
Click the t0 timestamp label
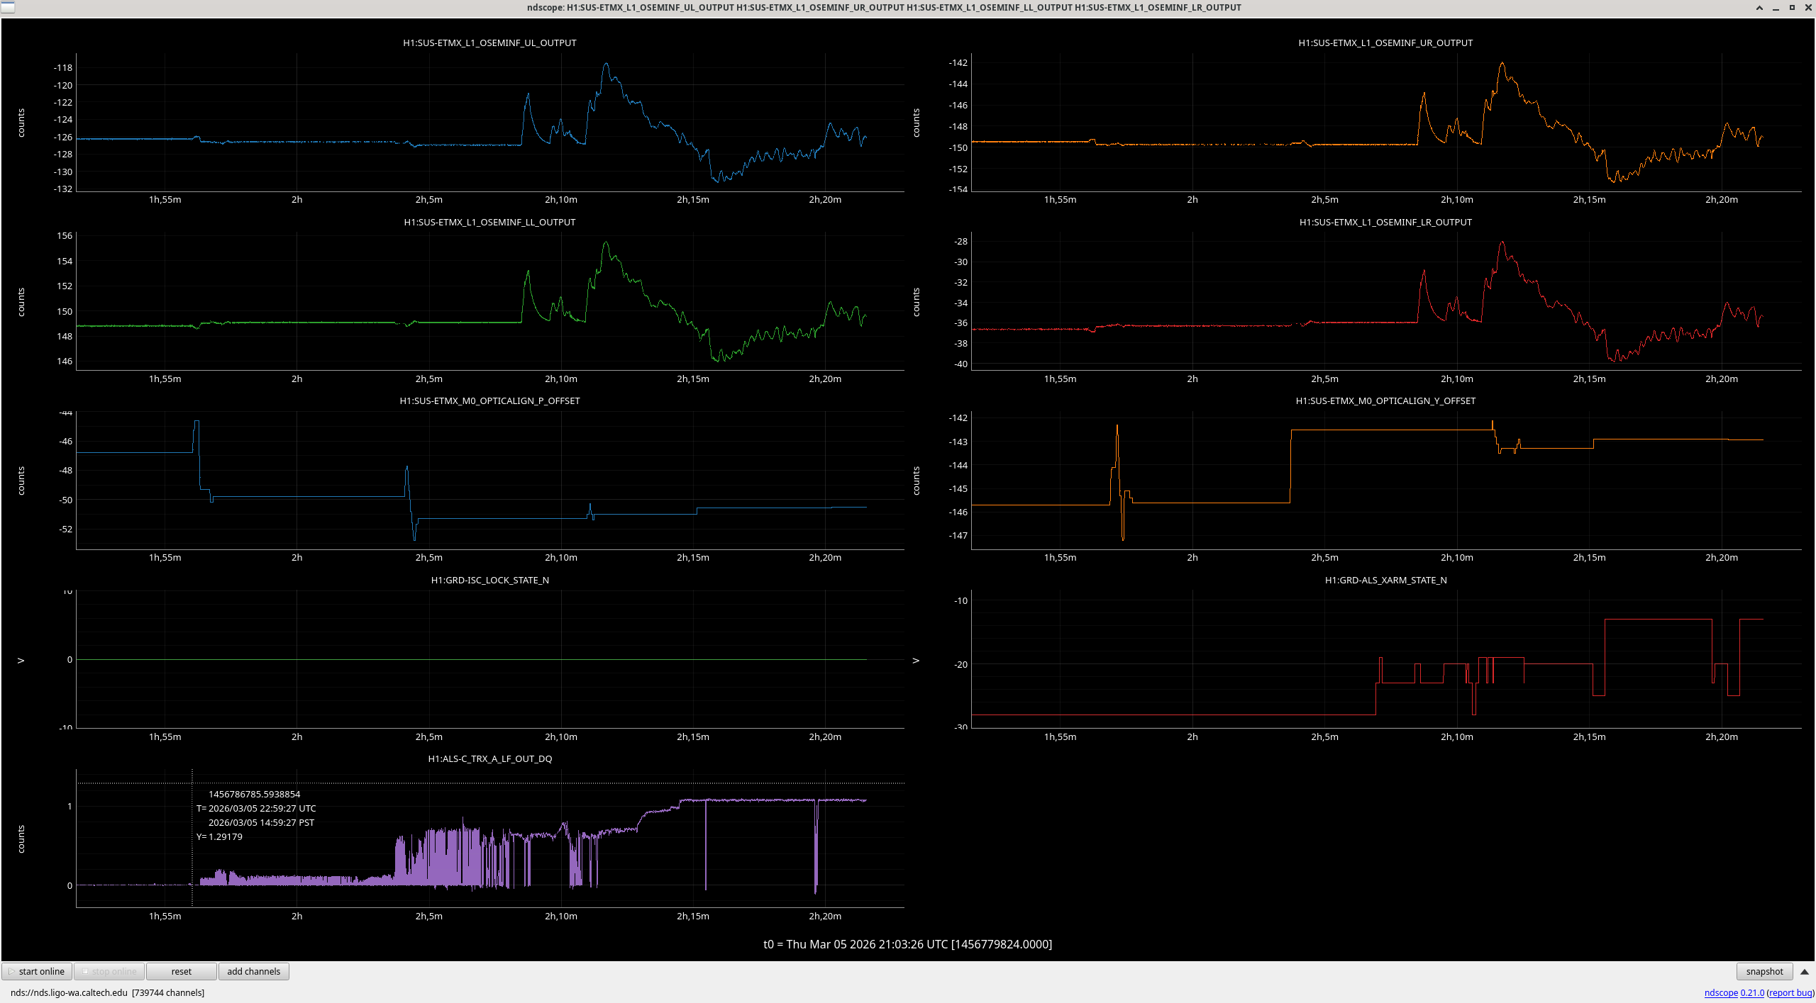coord(907,944)
